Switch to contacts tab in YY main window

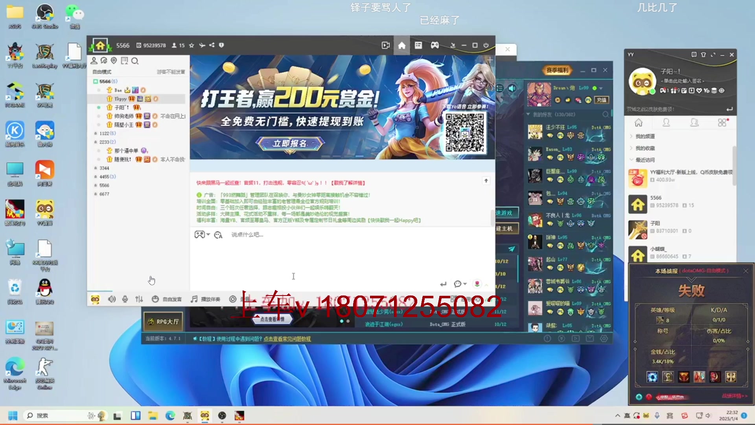point(666,123)
